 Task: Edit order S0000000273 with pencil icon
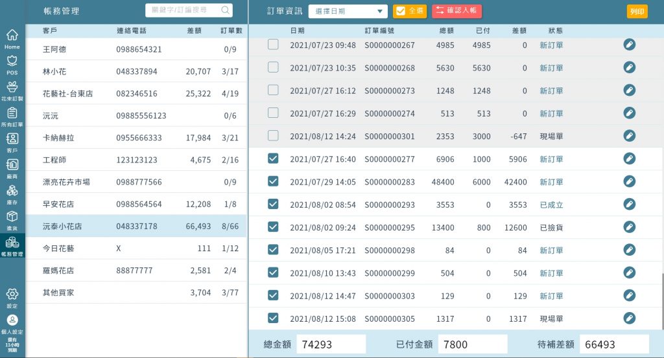coord(629,90)
